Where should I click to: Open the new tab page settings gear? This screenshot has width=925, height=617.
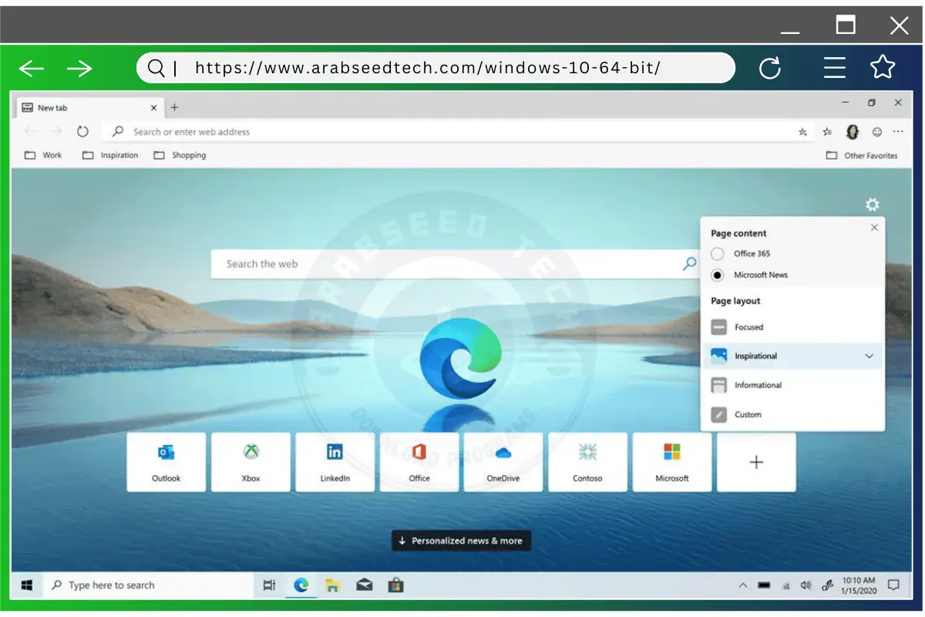[872, 204]
